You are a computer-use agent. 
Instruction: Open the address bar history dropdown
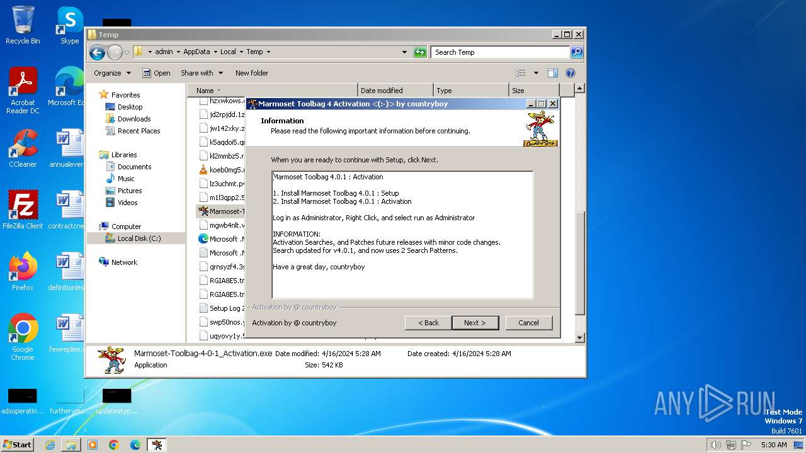[404, 52]
